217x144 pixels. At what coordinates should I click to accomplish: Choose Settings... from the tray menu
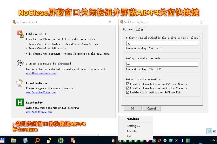pyautogui.click(x=133, y=126)
